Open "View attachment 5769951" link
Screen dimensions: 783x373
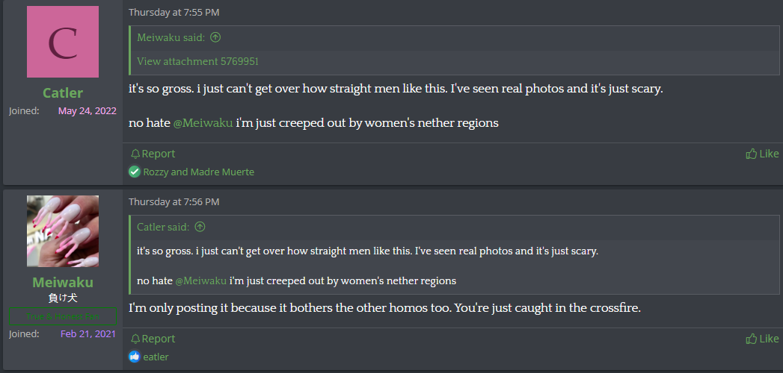tap(197, 61)
